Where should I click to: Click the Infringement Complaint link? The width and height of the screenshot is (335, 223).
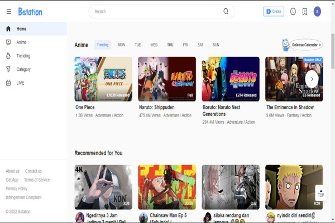pos(23,197)
